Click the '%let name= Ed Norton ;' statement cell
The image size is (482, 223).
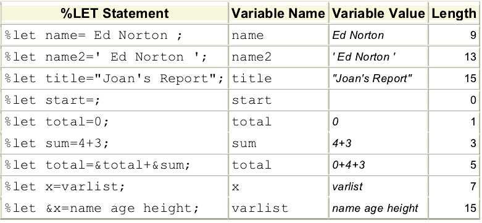pyautogui.click(x=115, y=35)
